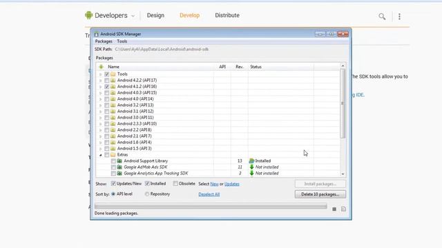Toggle the Updates/New show filter
Image resolution: width=442 pixels, height=248 pixels.
pos(113,184)
